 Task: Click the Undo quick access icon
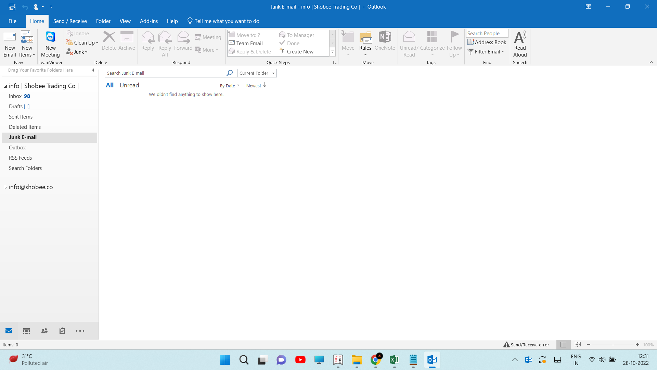pos(25,7)
